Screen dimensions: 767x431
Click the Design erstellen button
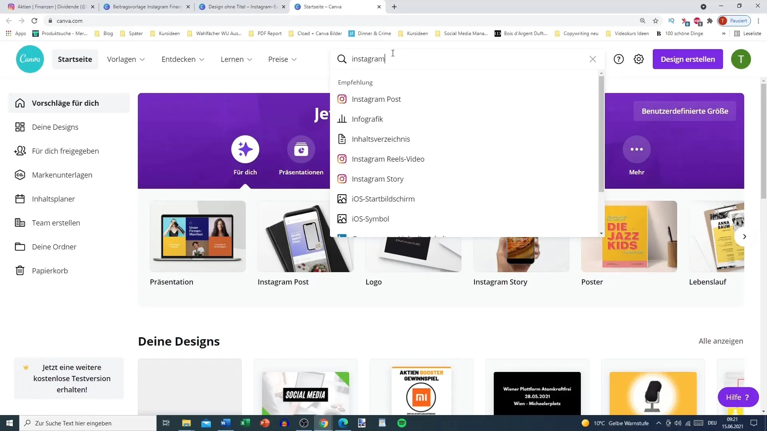[688, 59]
